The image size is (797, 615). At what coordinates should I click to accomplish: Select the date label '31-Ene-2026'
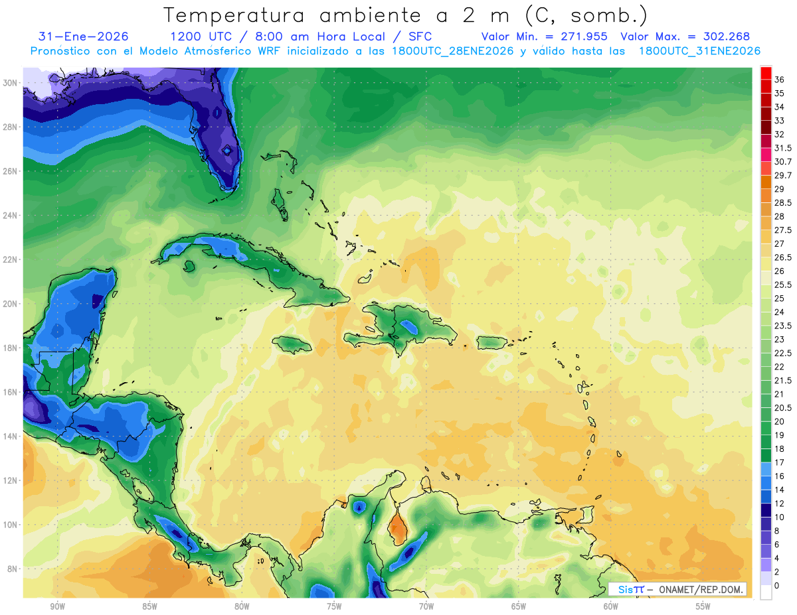coord(84,36)
